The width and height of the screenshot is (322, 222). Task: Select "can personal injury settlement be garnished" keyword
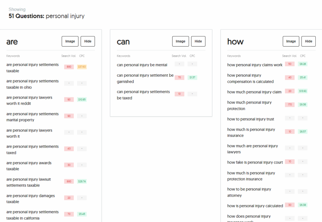[145, 79]
